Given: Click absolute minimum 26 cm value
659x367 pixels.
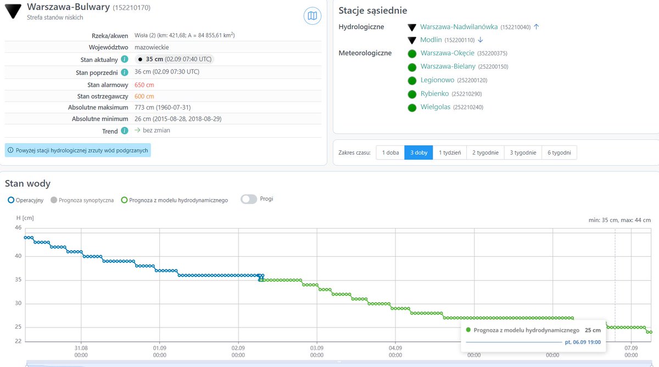Looking at the screenshot, I should [178, 118].
